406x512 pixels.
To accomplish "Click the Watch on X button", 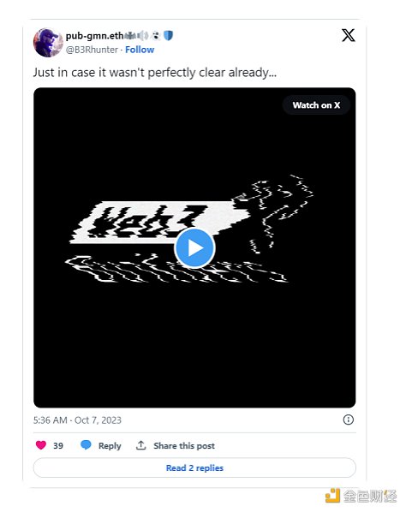I will tap(316, 105).
